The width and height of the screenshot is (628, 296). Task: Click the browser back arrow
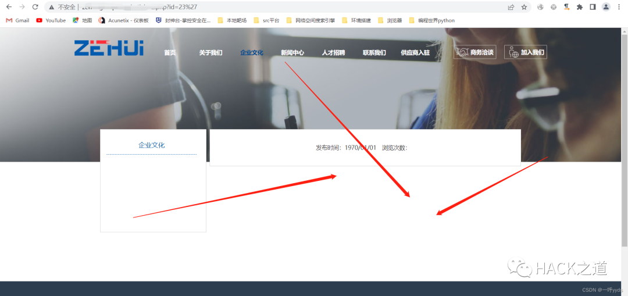click(x=9, y=7)
